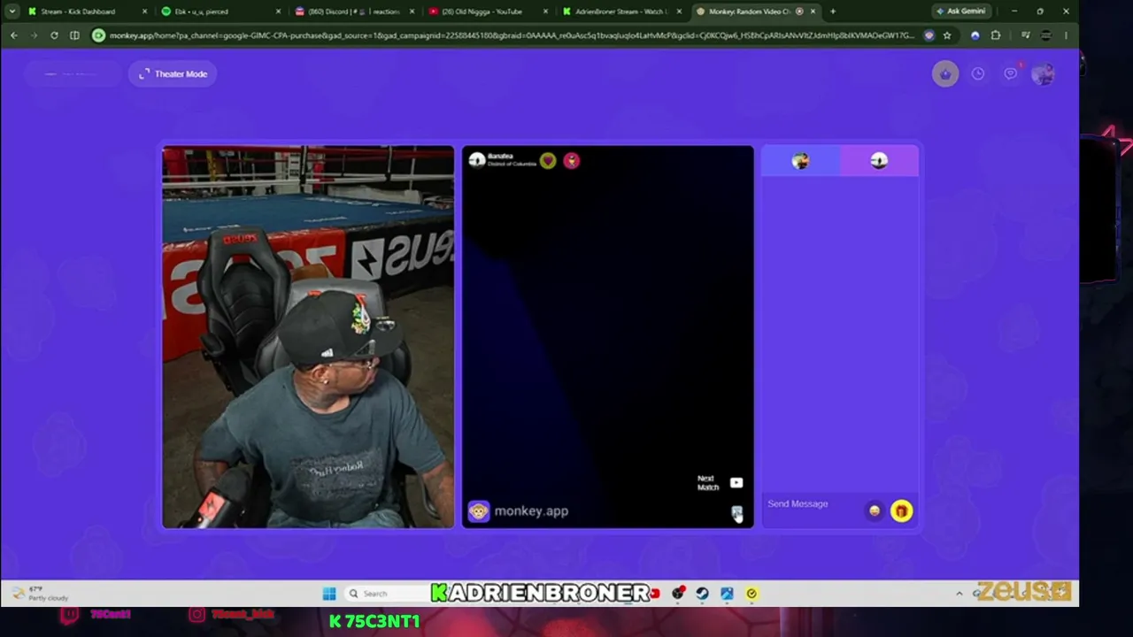
Task: Open the local webcam video panel
Action: point(308,337)
